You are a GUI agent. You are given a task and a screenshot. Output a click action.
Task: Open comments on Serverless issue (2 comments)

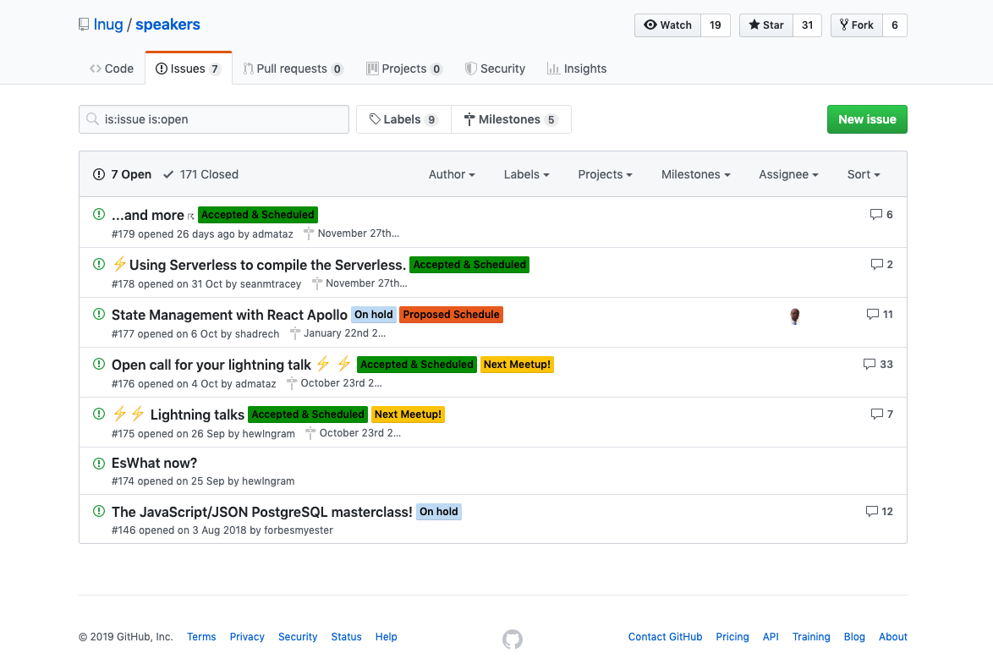pyautogui.click(x=881, y=265)
